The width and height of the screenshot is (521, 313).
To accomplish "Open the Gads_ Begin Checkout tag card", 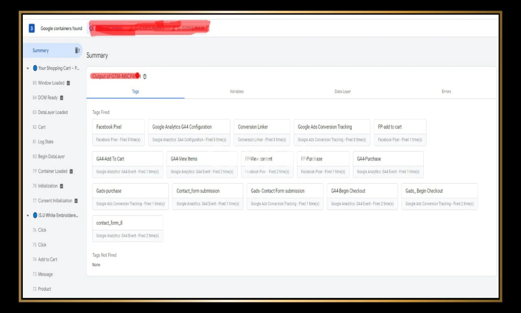I will 439,196.
